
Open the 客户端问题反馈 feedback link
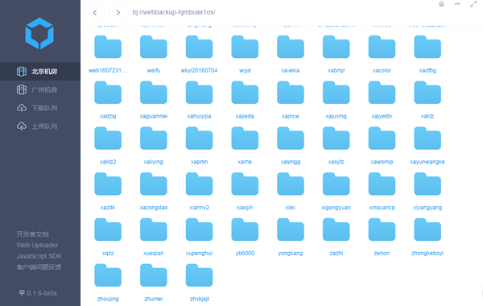39,267
